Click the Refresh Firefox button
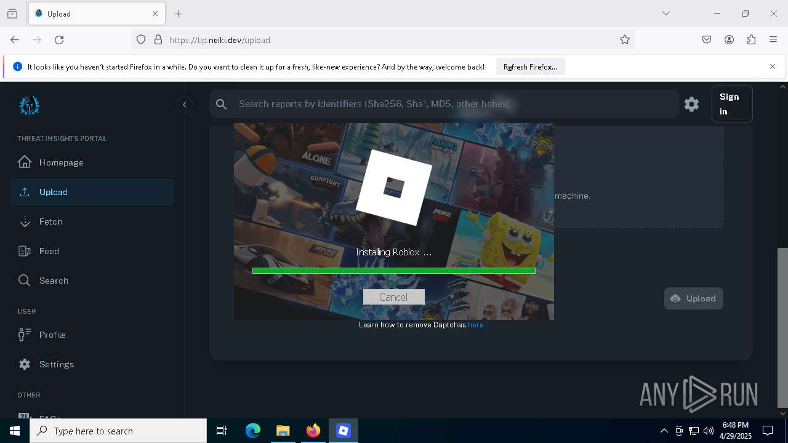This screenshot has height=443, width=788. tap(530, 67)
